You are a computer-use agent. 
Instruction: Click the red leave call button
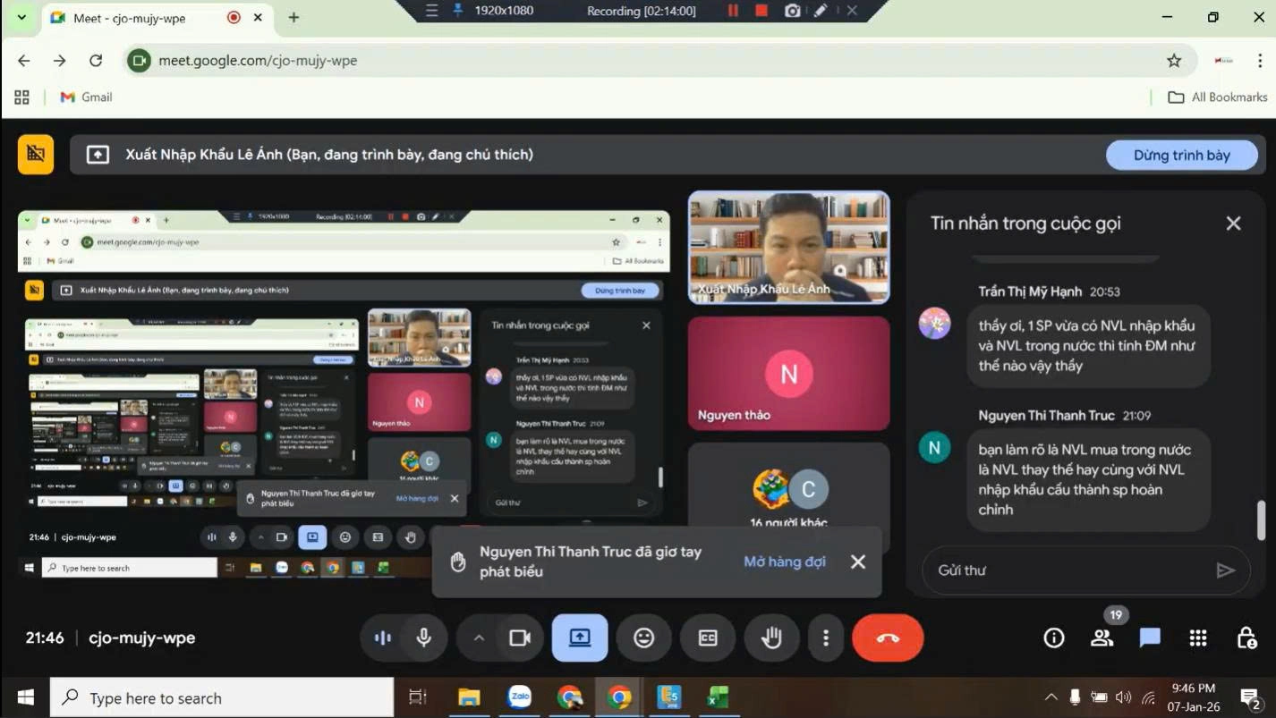[x=887, y=638]
